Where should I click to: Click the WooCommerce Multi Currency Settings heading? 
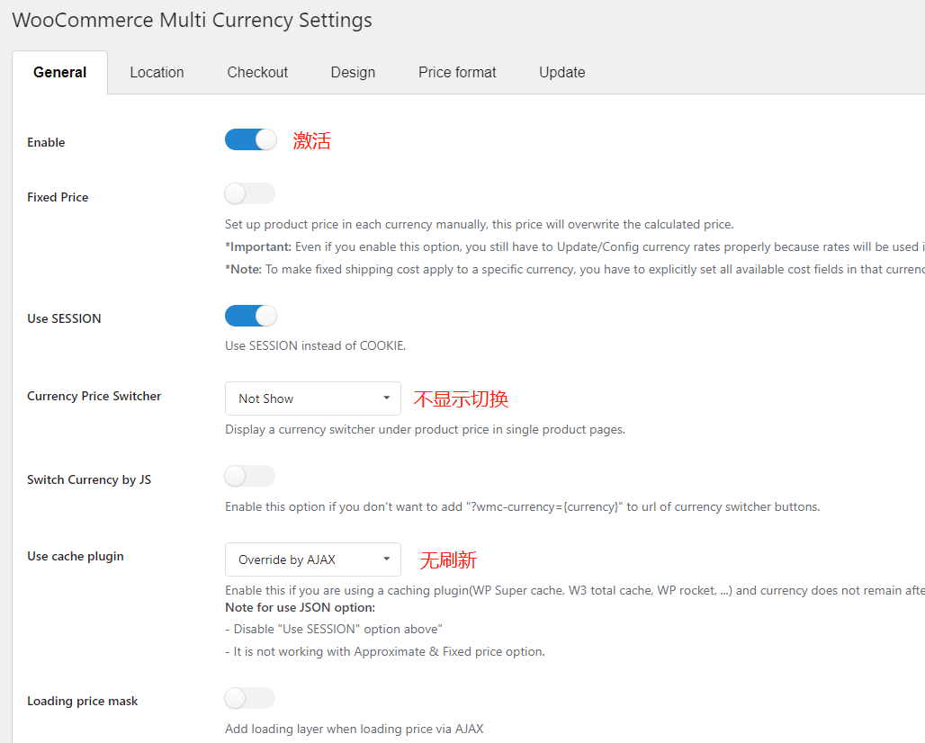(193, 20)
